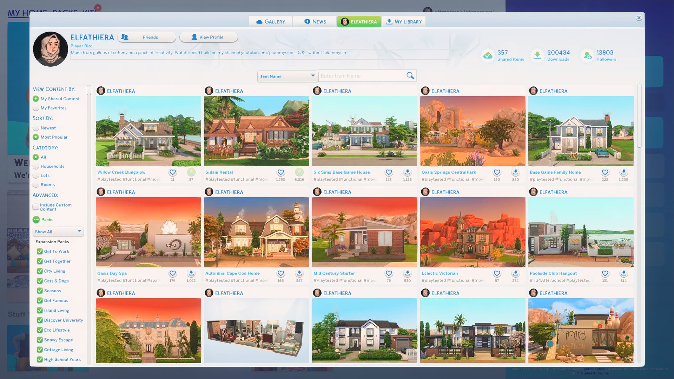Image resolution: width=674 pixels, height=379 pixels.
Task: Favorite the Poolside Club Hangout
Action: click(605, 273)
